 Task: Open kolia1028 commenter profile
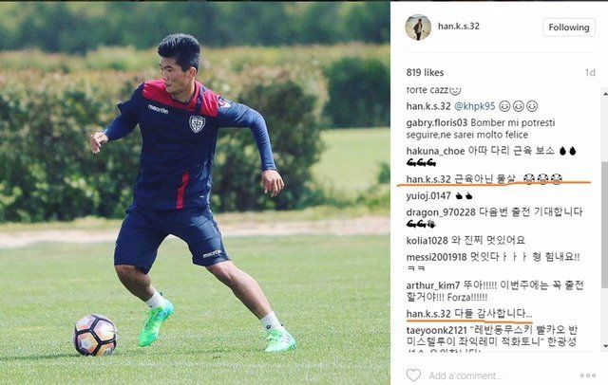coord(427,241)
